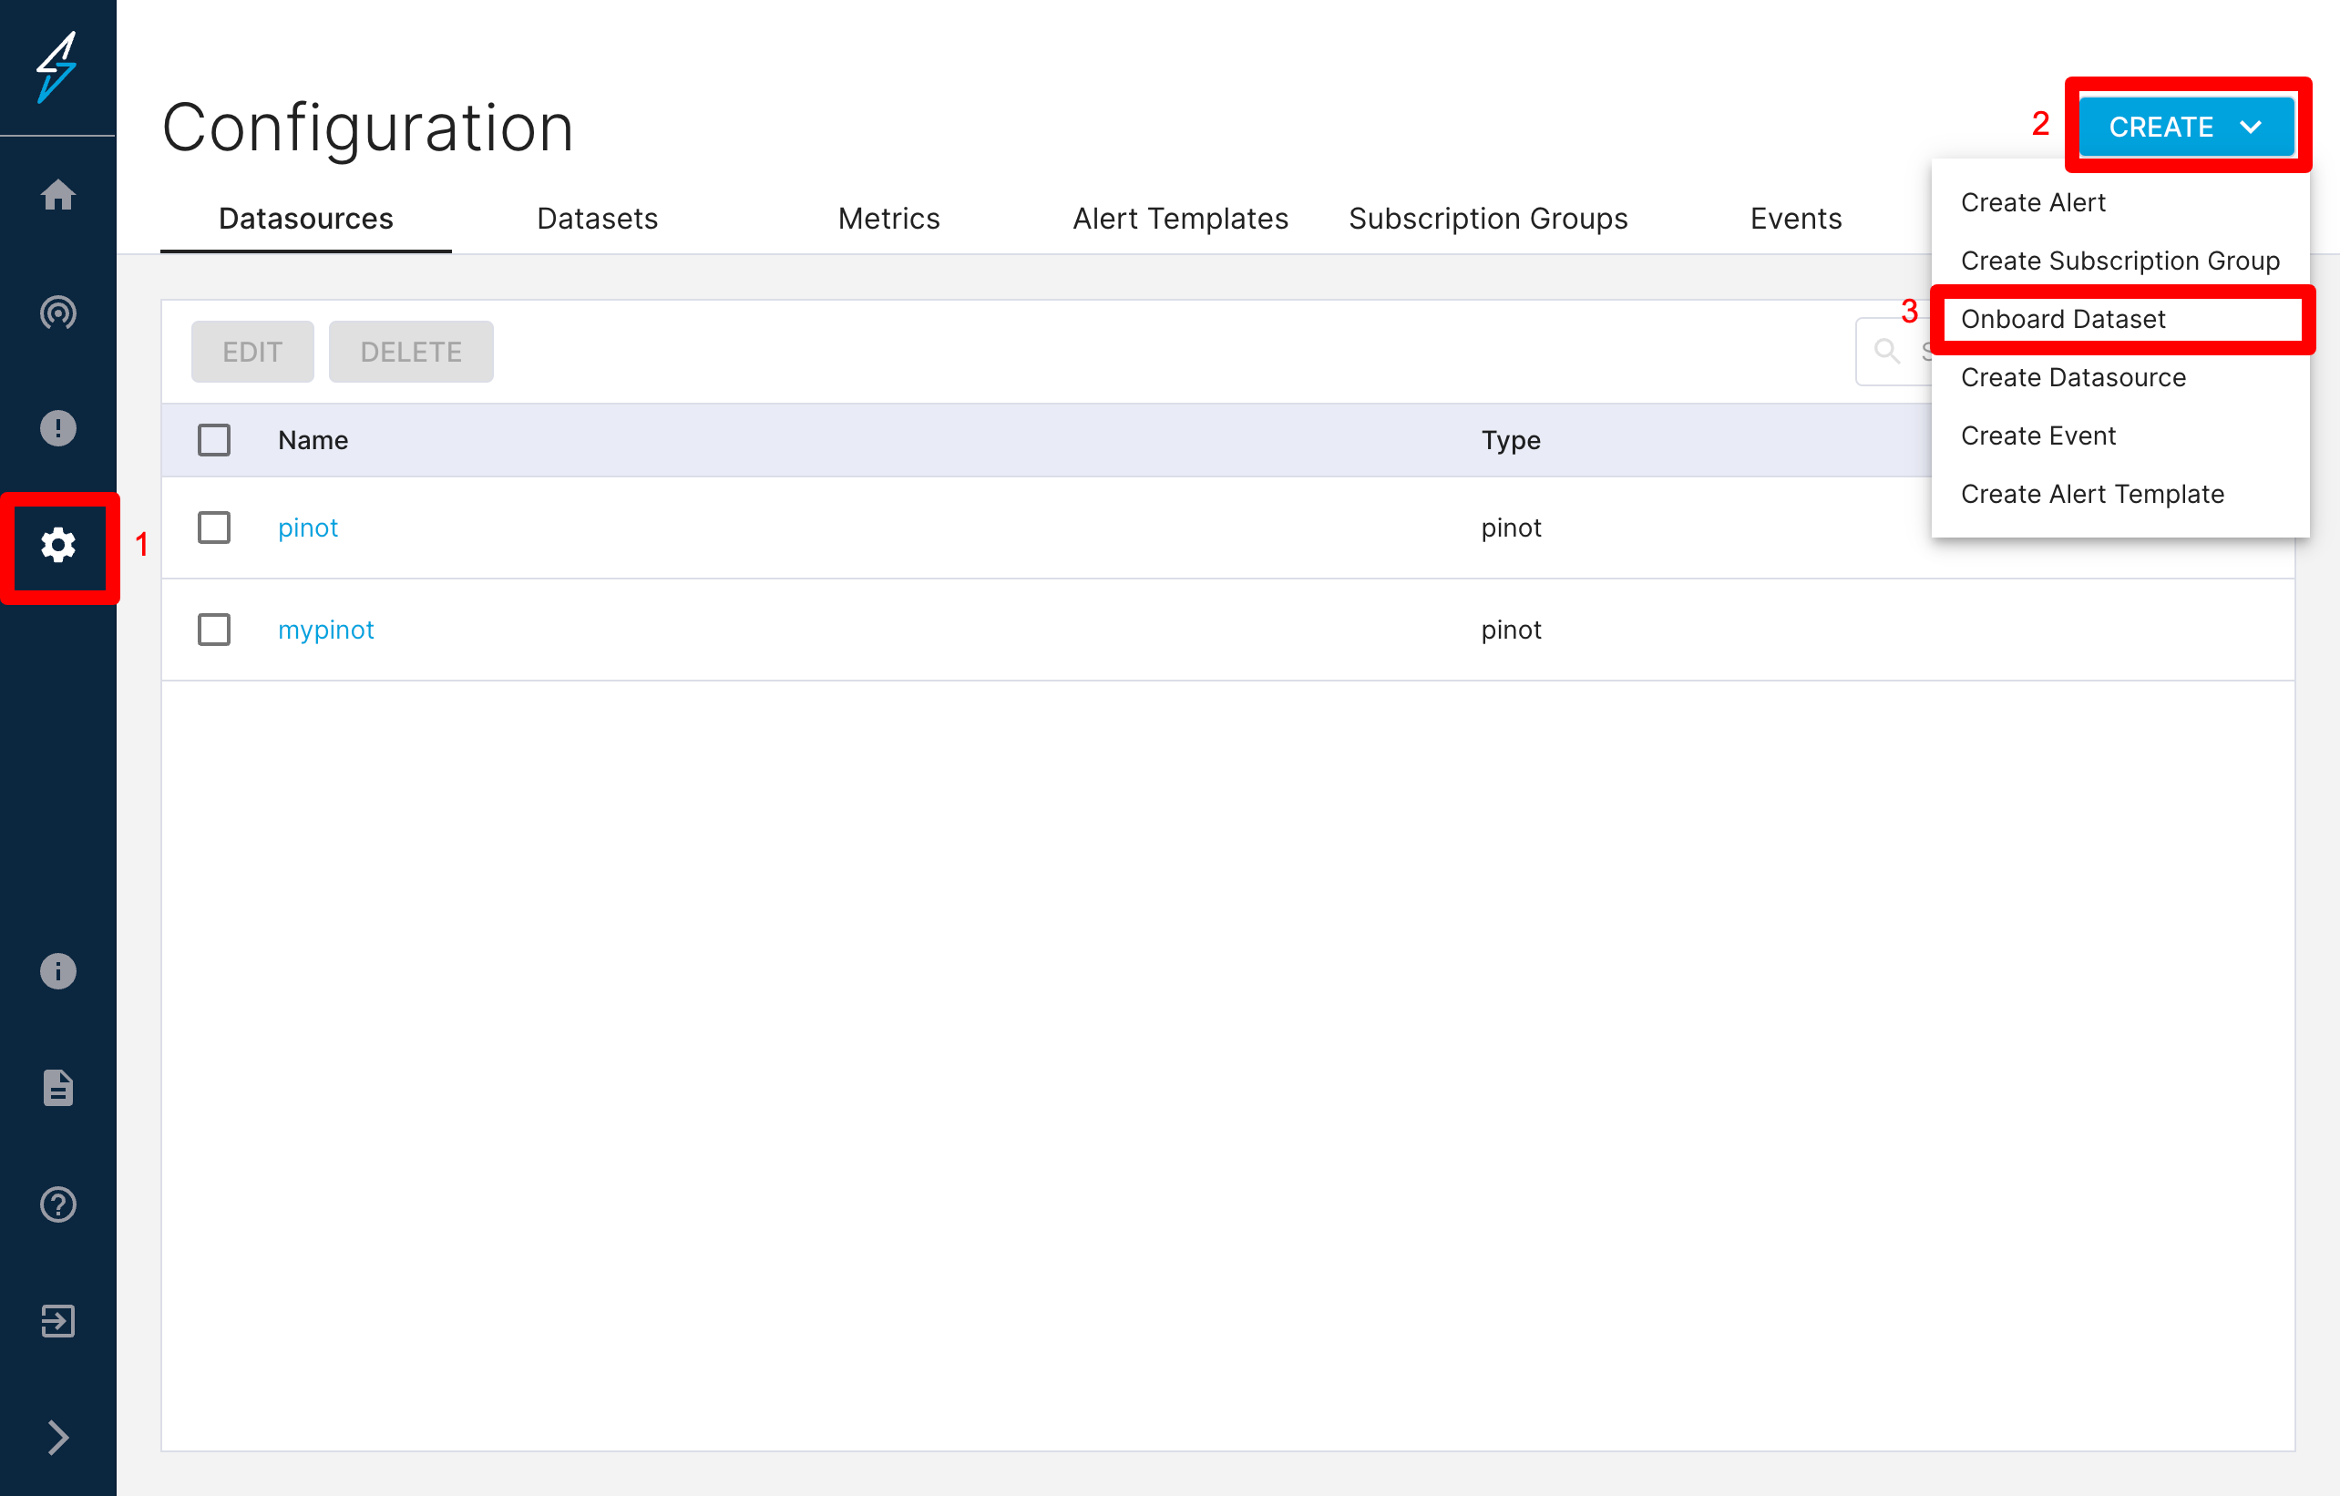Open the CREATE dropdown
The width and height of the screenshot is (2340, 1496).
point(2187,127)
